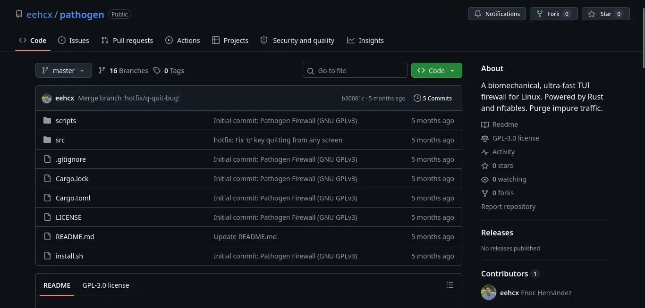Open the Releases heading link

coord(497,233)
